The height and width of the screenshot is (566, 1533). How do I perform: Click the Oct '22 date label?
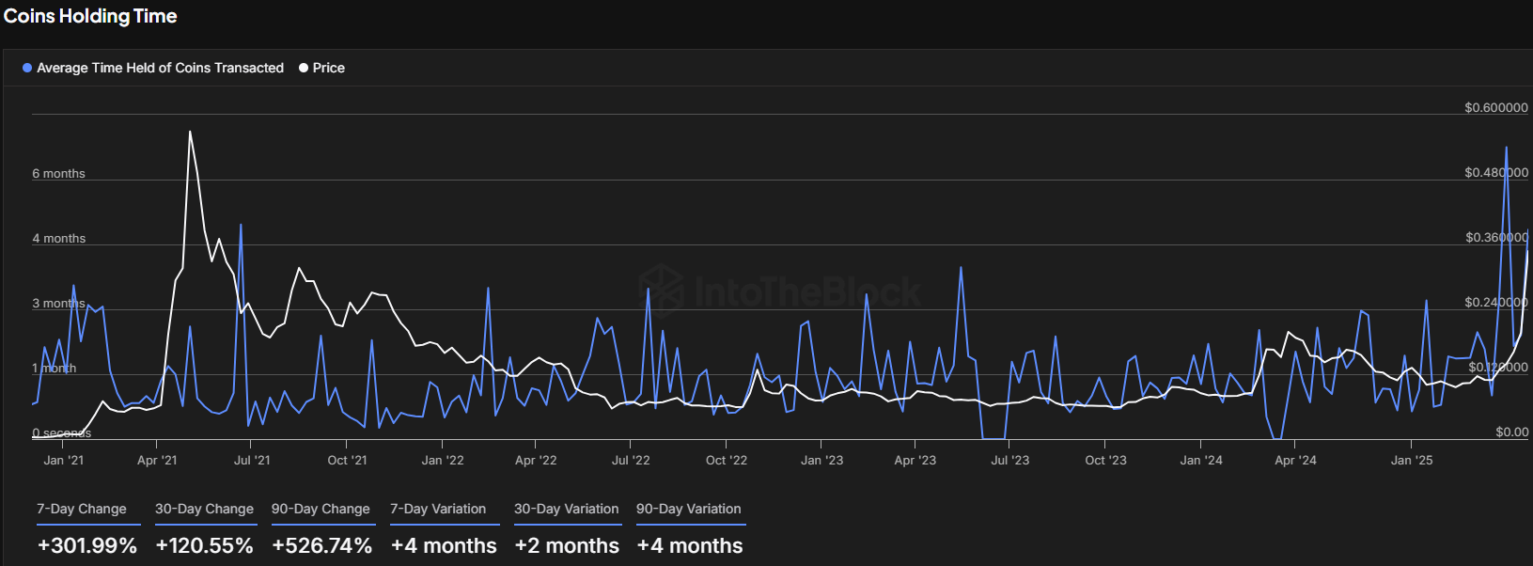pos(727,460)
